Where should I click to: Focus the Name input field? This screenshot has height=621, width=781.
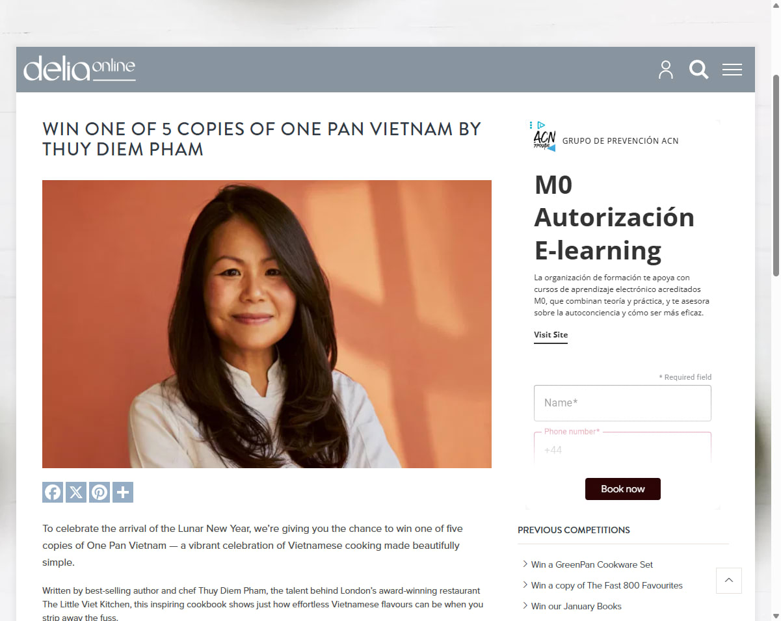point(622,403)
